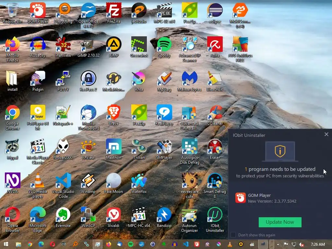The image size is (332, 249).
Task: Select the Mp3tag desktop shortcut
Action: tap(164, 81)
